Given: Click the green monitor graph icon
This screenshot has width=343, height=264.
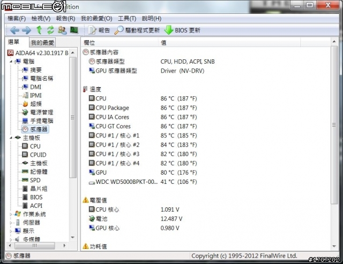Looking at the screenshot, I should pyautogui.click(x=74, y=30).
